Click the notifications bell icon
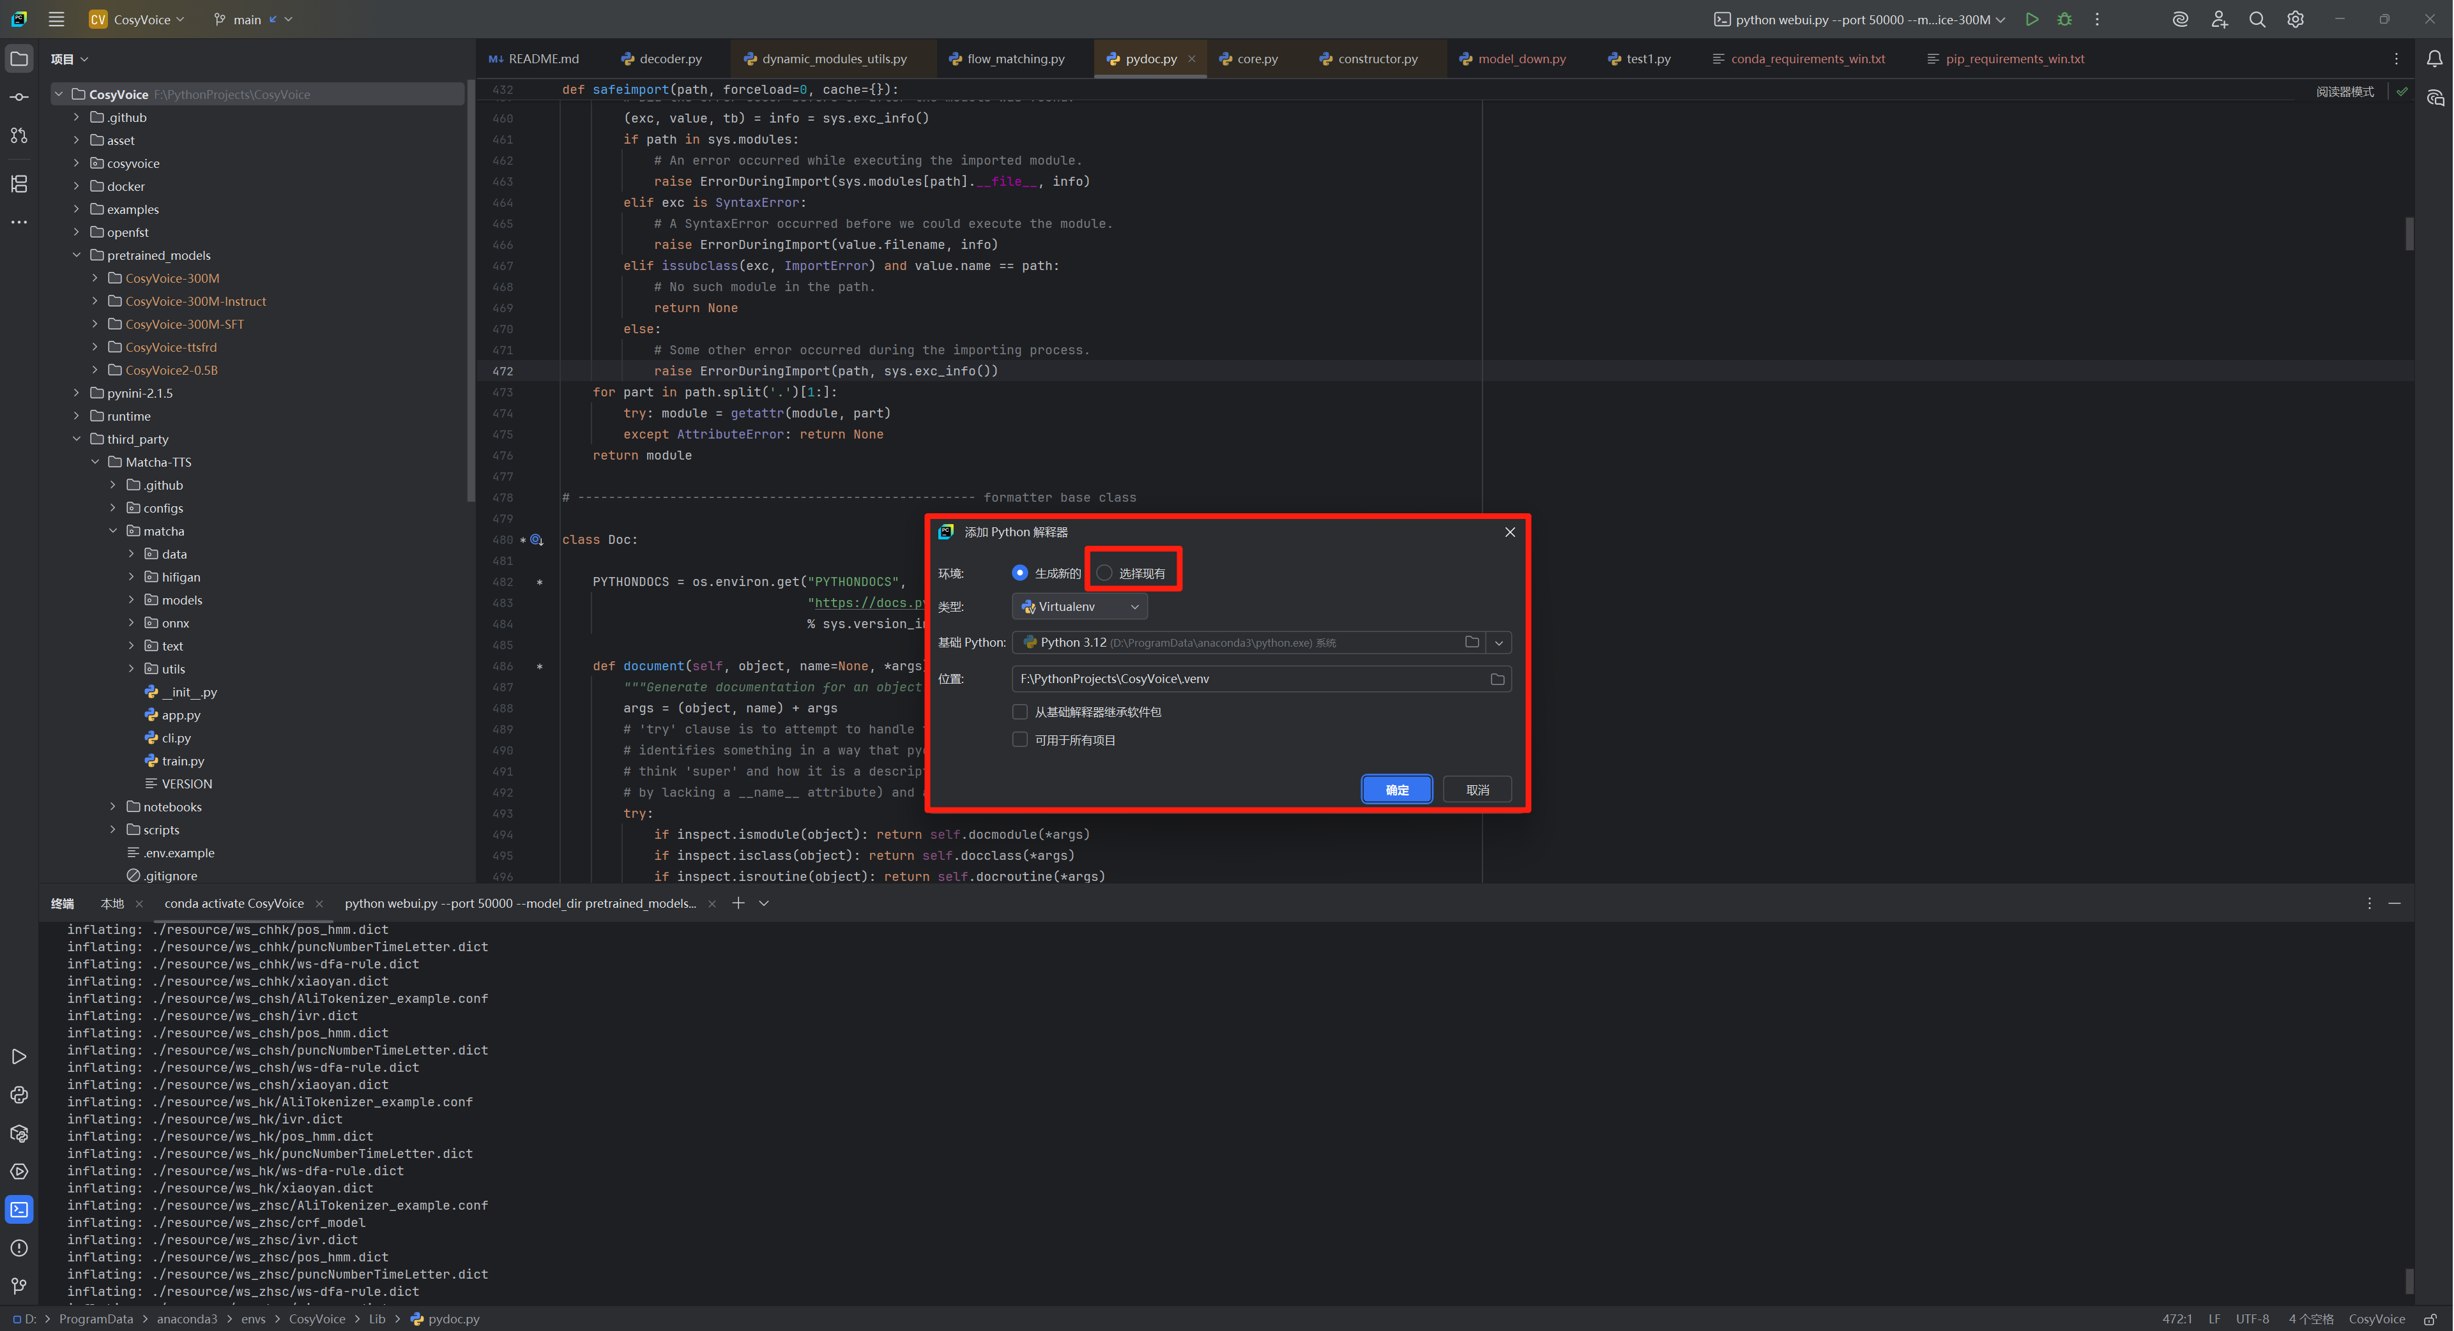Viewport: 2454px width, 1331px height. (x=2434, y=59)
